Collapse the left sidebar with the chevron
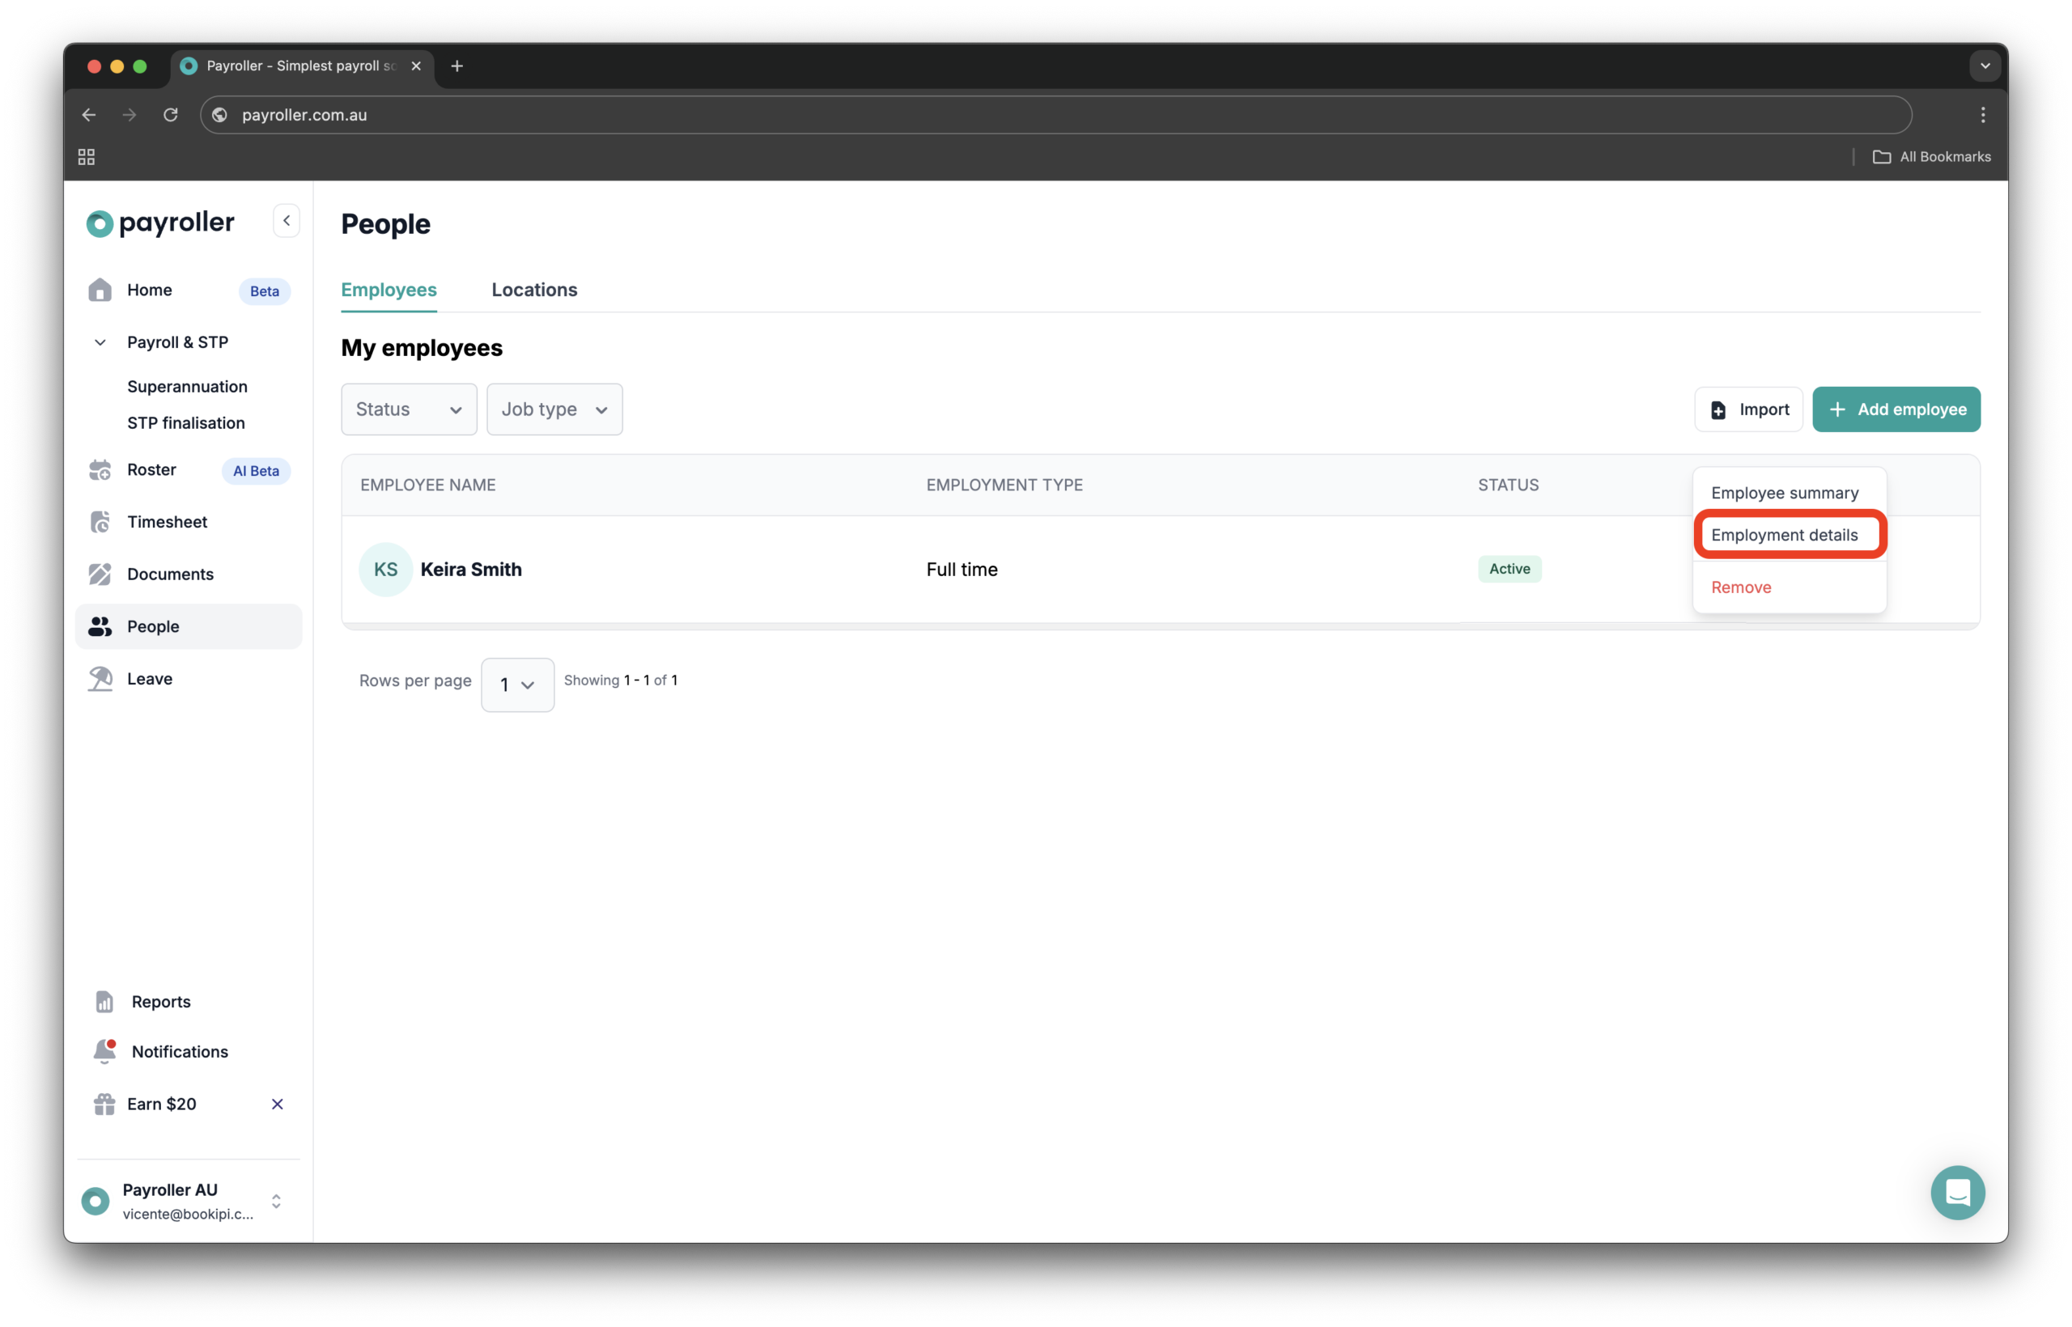Image resolution: width=2072 pixels, height=1327 pixels. [287, 220]
